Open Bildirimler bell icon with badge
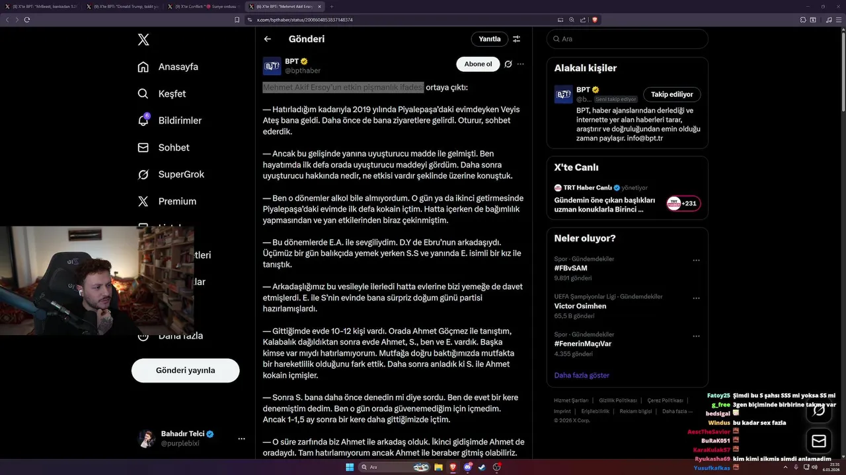 click(x=143, y=120)
